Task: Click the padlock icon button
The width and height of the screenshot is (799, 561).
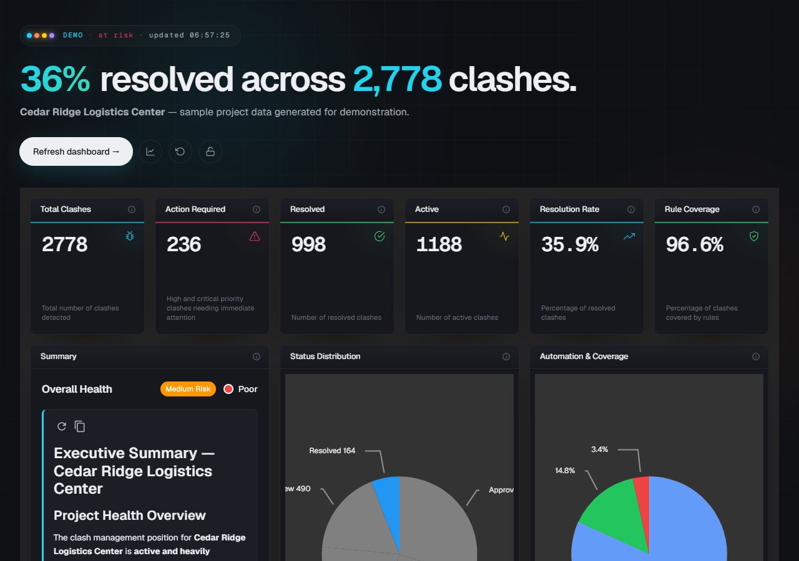Action: pos(210,151)
